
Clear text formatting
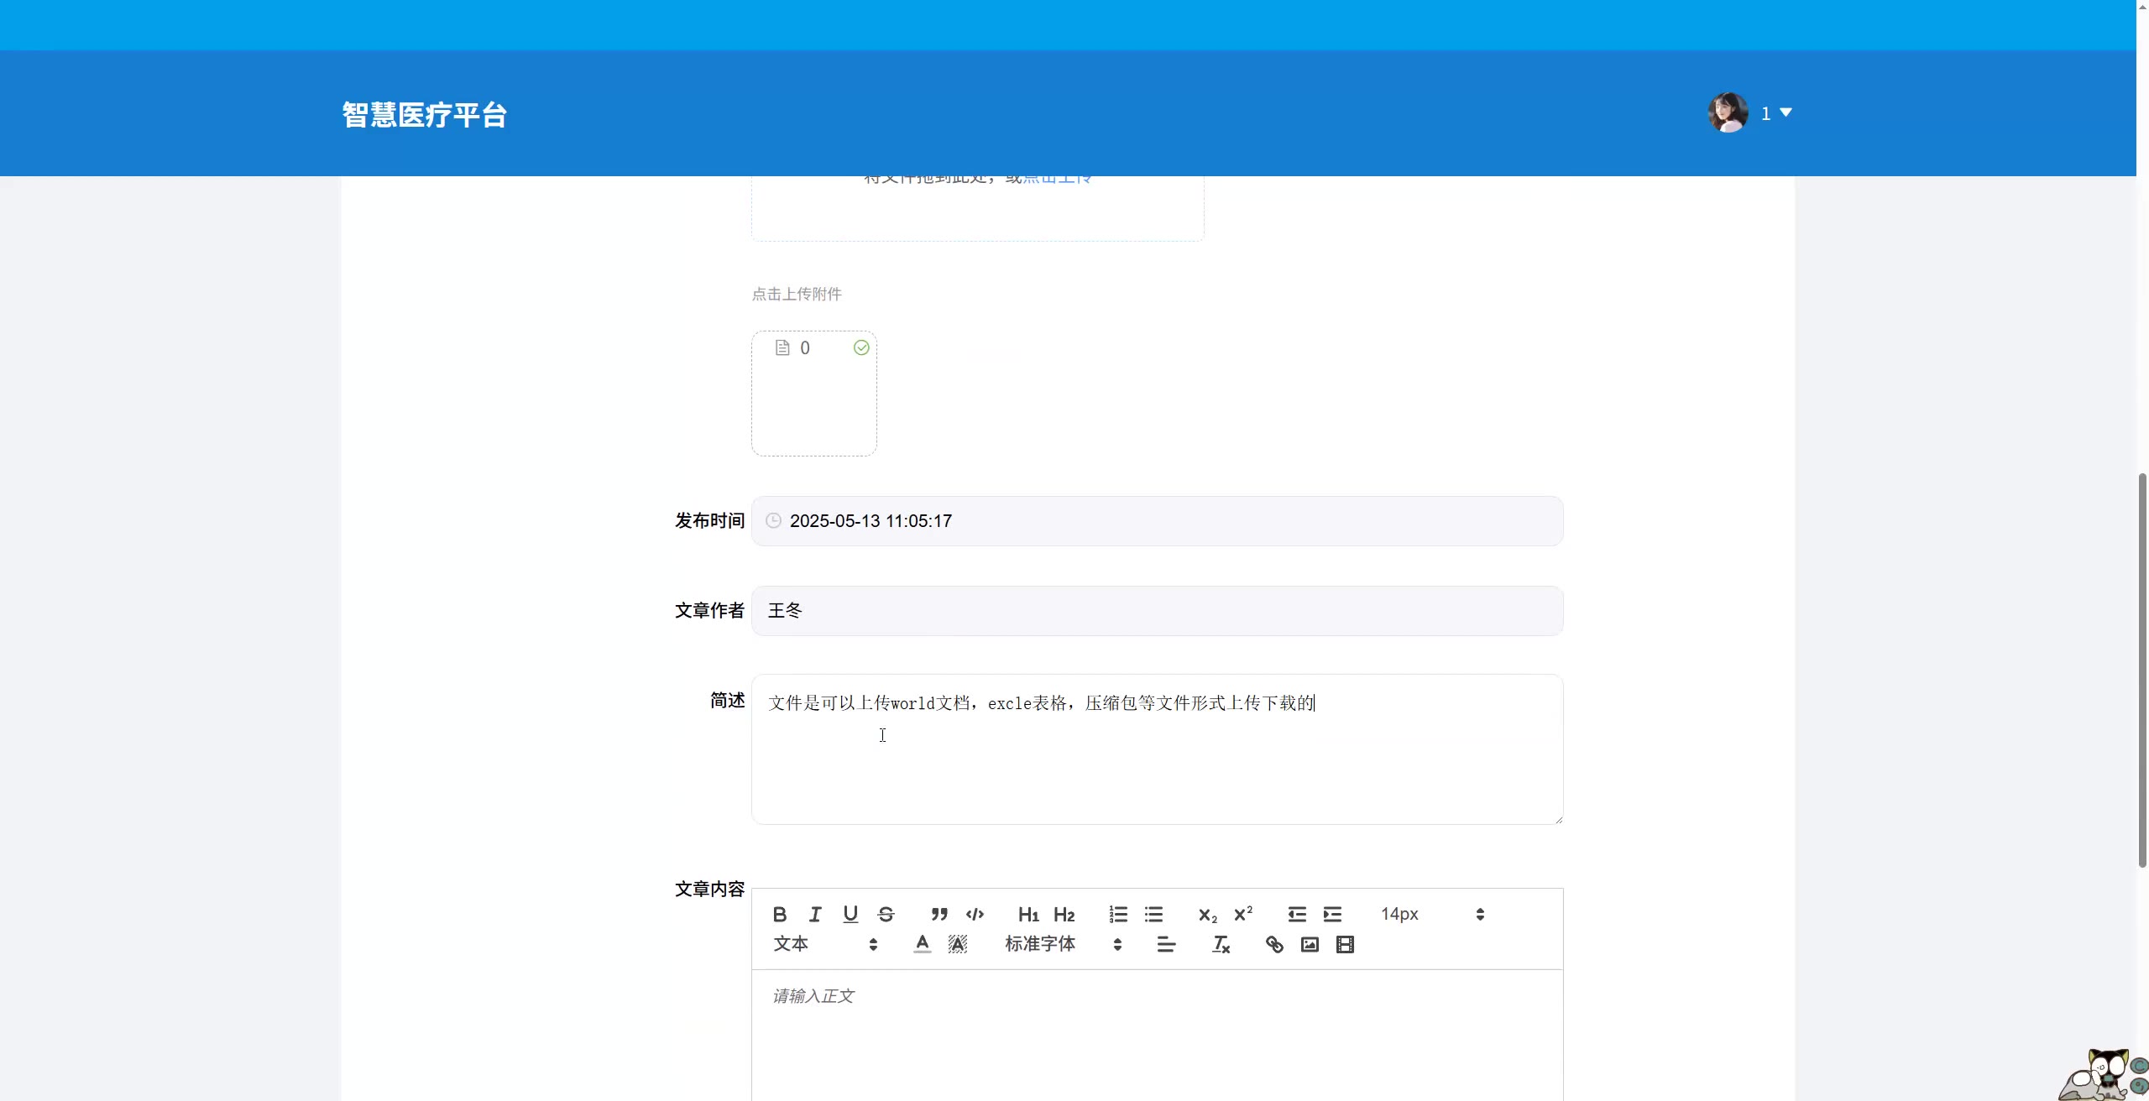coord(1221,944)
